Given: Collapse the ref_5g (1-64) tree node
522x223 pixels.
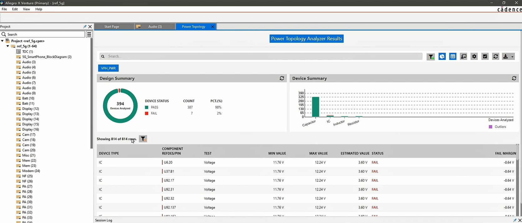Looking at the screenshot, I should coord(8,46).
